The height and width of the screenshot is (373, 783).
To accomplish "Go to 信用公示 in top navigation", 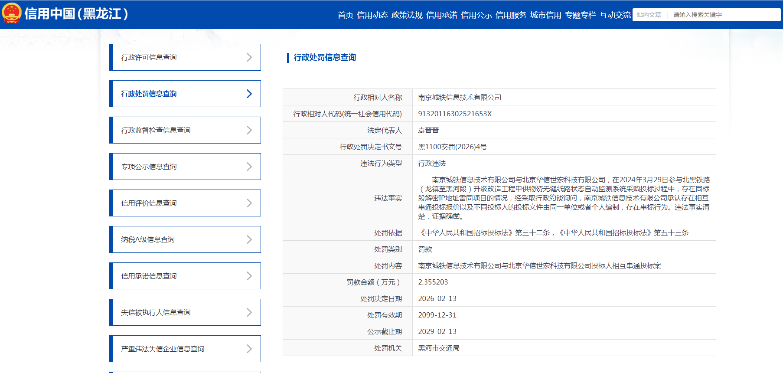I will click(x=476, y=15).
